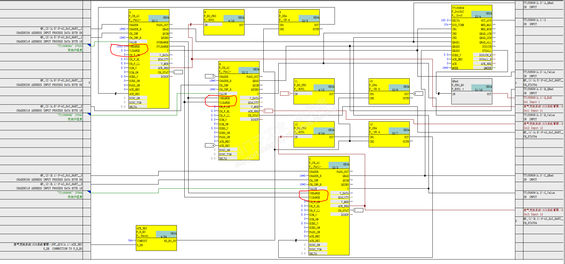Select the "TT150609A" IW520 sheet bar entry
565x264 pixels.
(70, 46)
